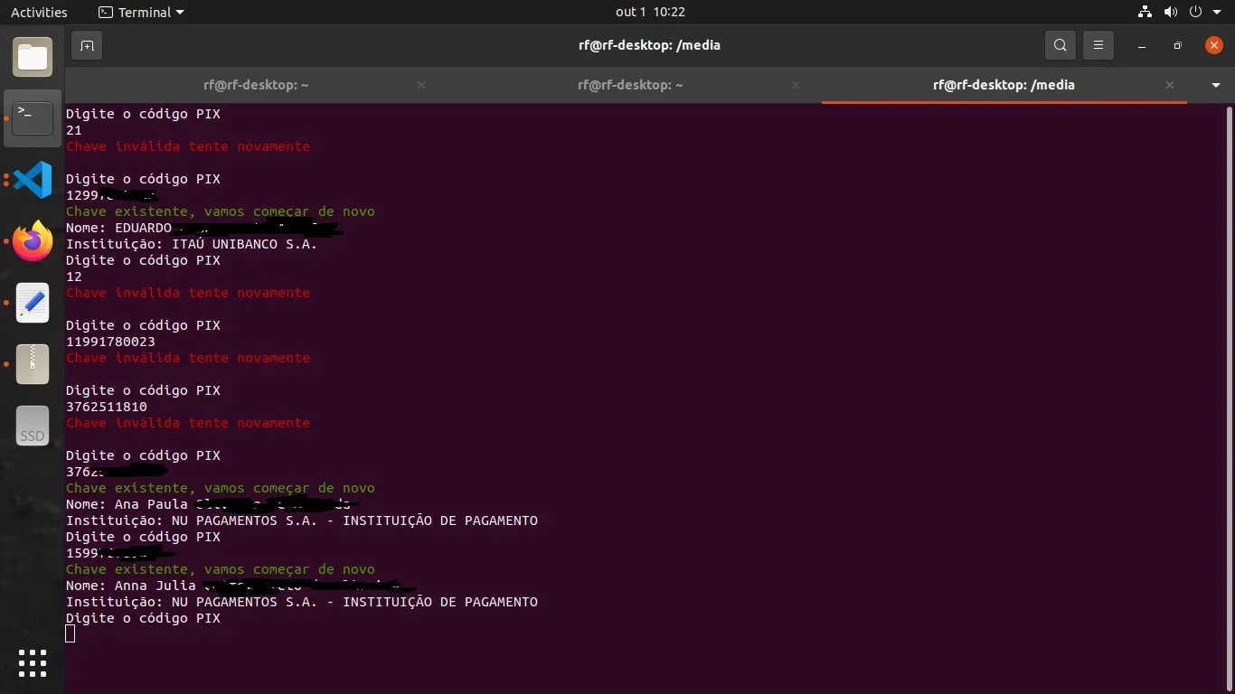Open Firefox from the dock
This screenshot has height=694, width=1235.
[x=33, y=241]
